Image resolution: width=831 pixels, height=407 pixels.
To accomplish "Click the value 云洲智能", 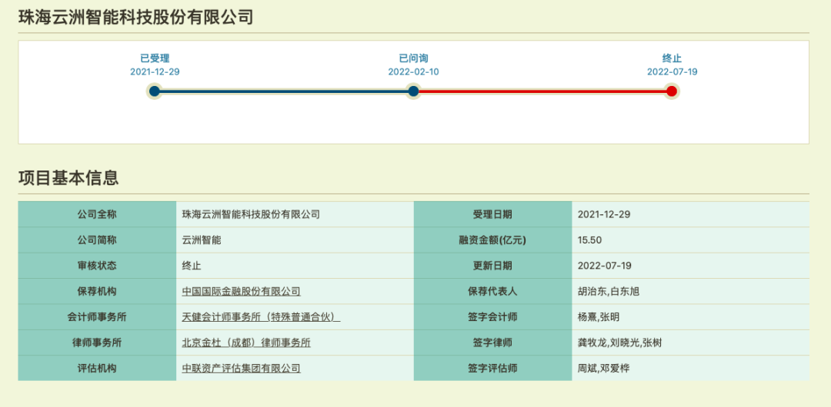I will coord(202,240).
